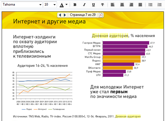Toggle strikethrough formatting
The height and width of the screenshot is (121, 165).
click(x=102, y=5)
